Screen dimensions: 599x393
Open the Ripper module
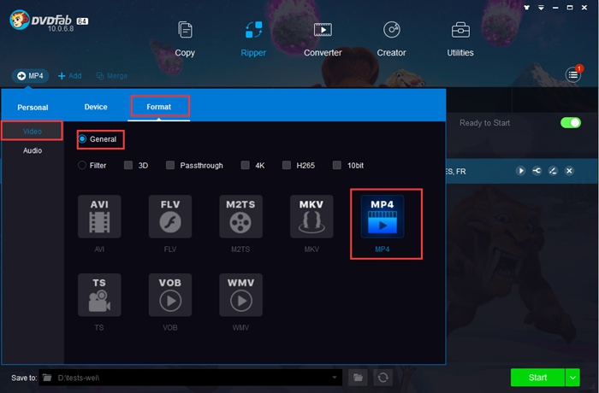253,39
